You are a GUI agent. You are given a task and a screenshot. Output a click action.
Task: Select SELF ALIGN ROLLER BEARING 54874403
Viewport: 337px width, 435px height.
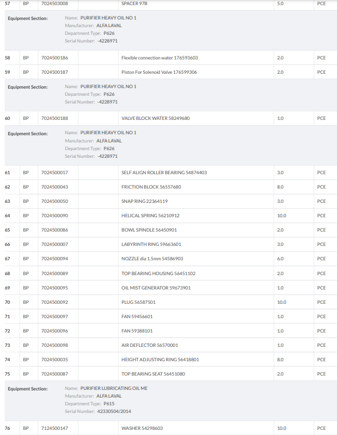click(x=164, y=173)
